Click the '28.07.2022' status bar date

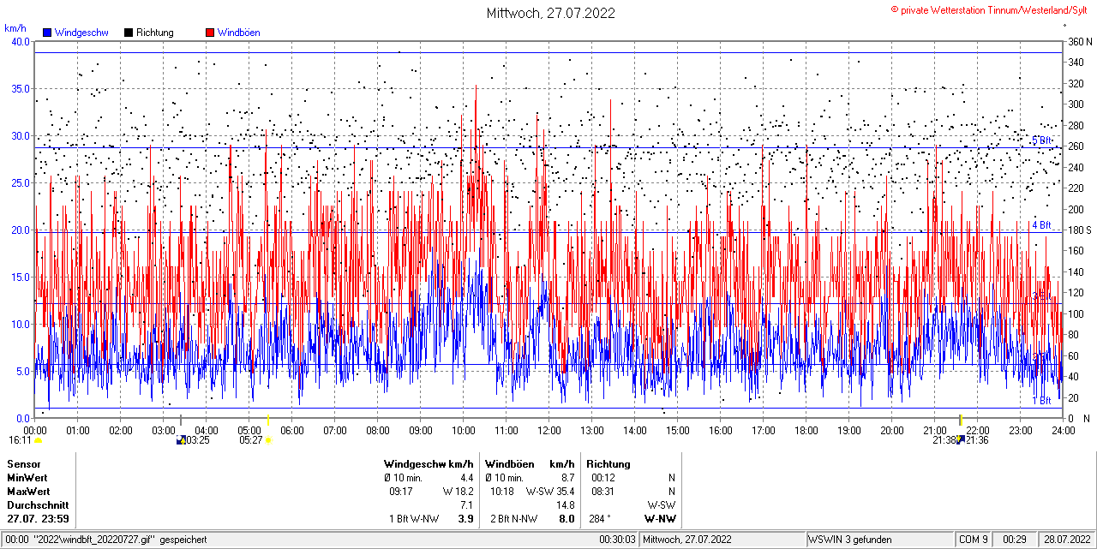coord(1068,540)
